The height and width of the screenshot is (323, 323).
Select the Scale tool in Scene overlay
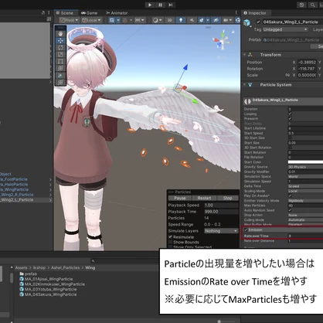pos(60,55)
